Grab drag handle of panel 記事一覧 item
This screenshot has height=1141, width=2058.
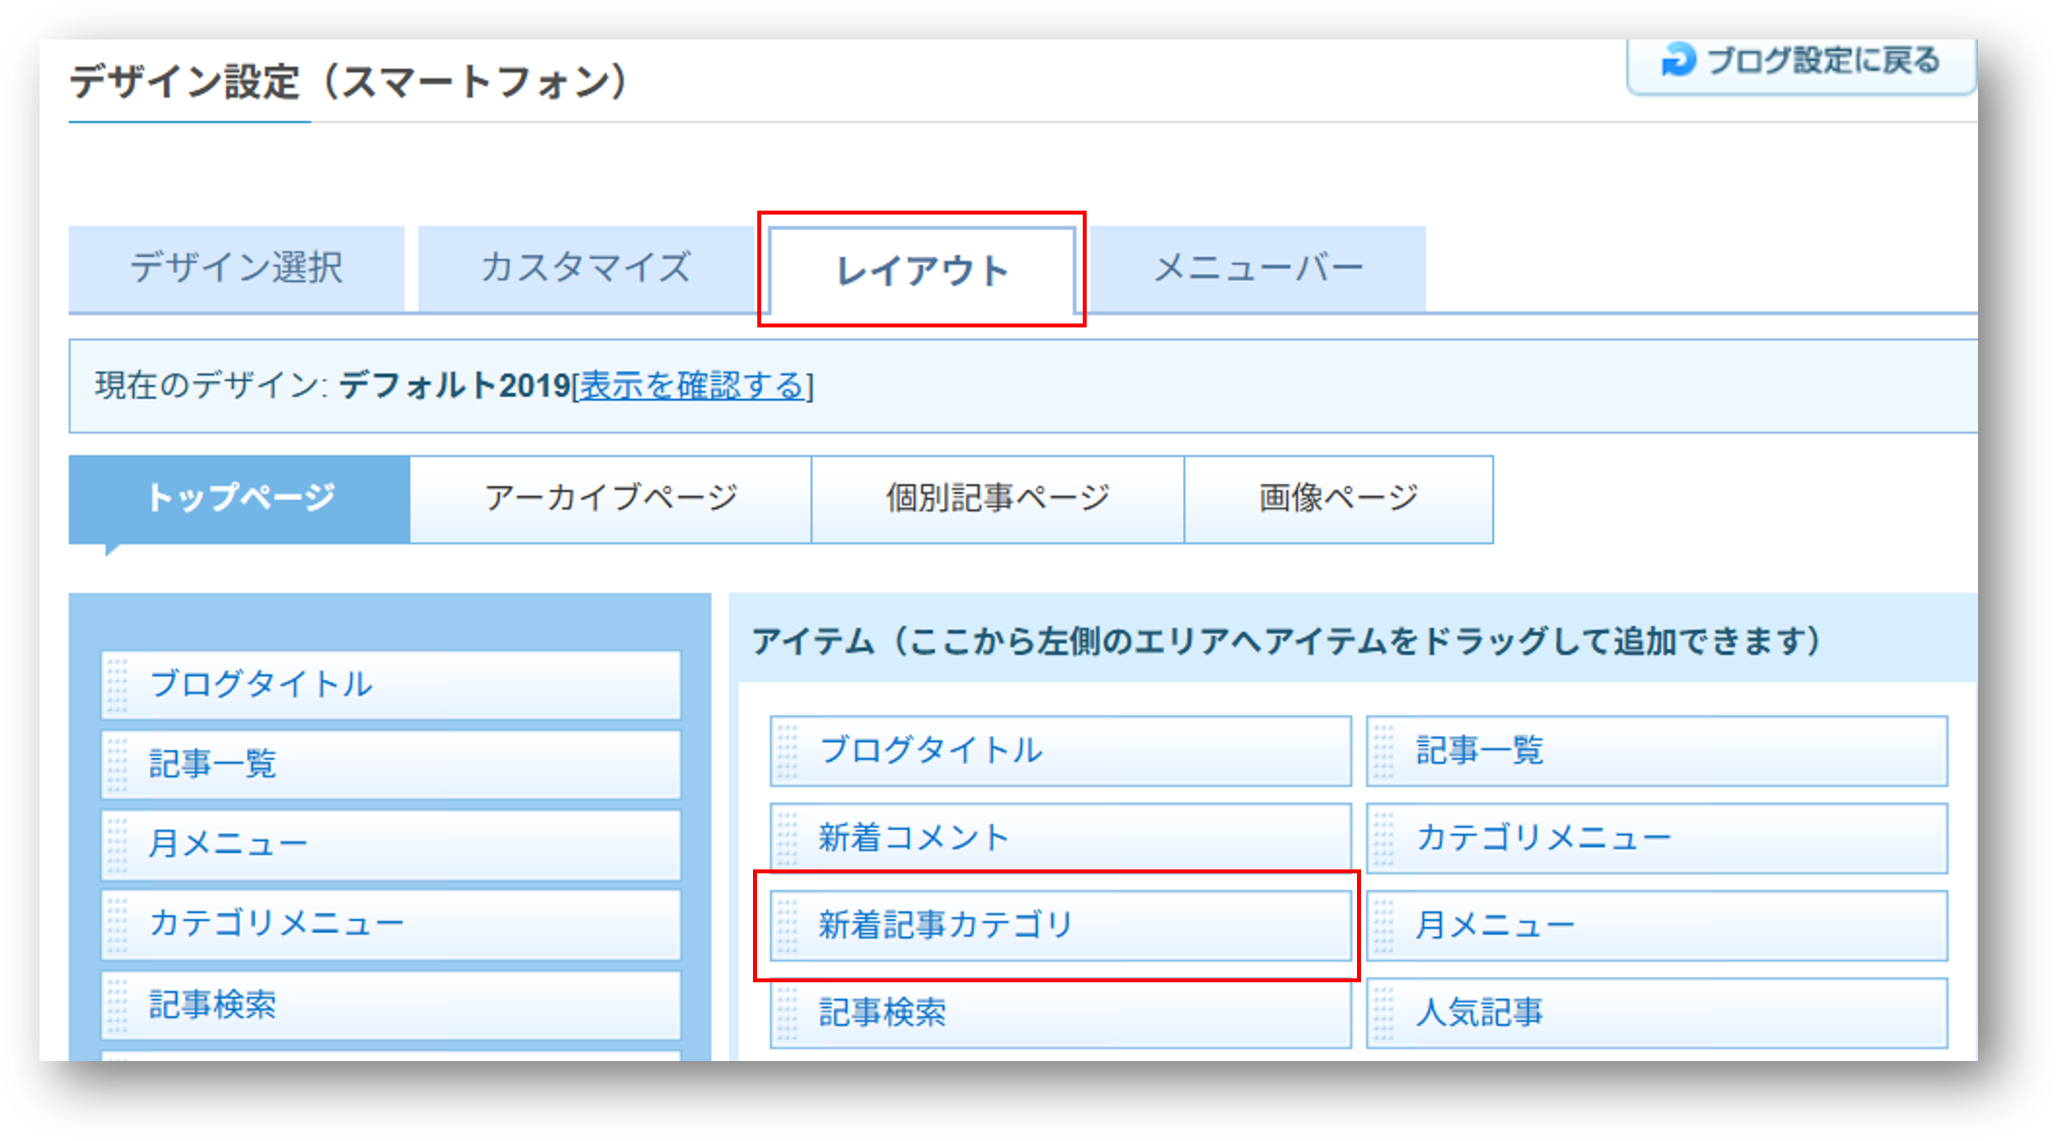1384,750
